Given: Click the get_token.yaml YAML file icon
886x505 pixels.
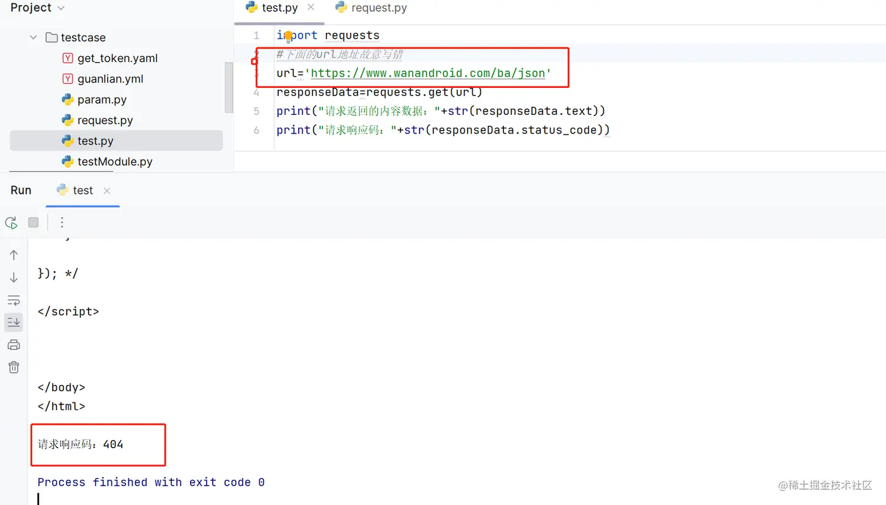Looking at the screenshot, I should (68, 58).
